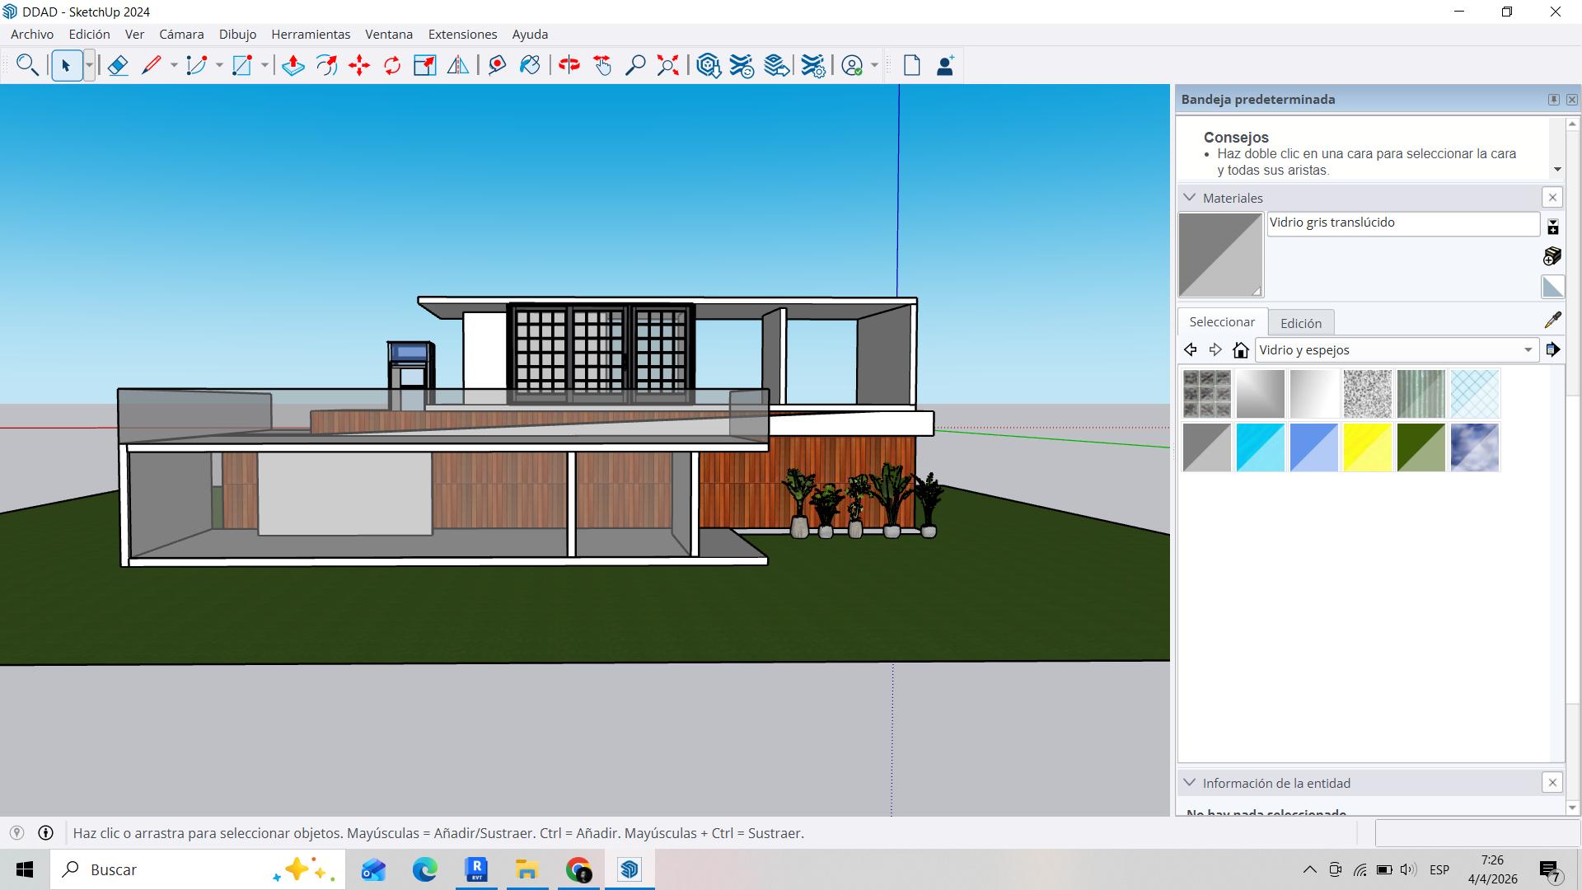The height and width of the screenshot is (890, 1582).
Task: Pick the Rotate tool in toolbar
Action: pyautogui.click(x=392, y=65)
